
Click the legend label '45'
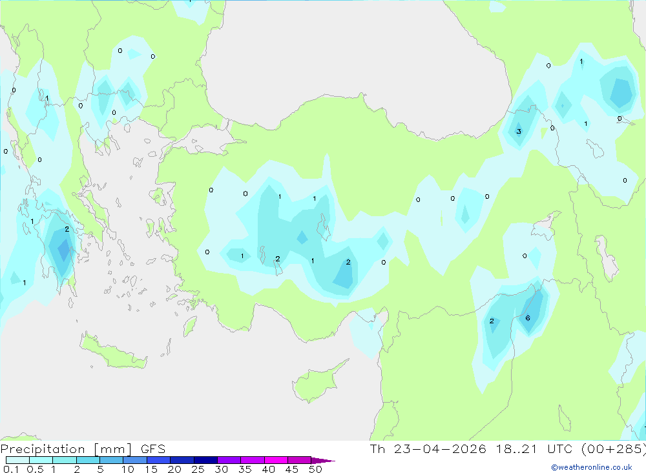click(292, 469)
